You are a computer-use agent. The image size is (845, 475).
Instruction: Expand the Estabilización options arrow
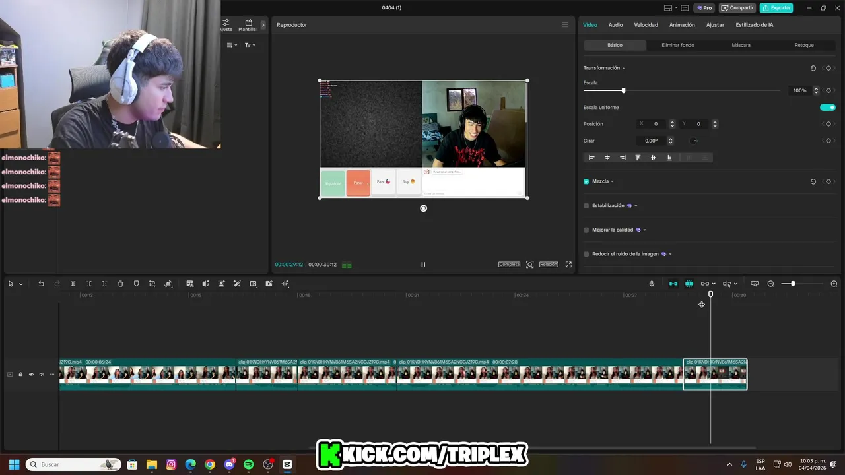click(636, 206)
